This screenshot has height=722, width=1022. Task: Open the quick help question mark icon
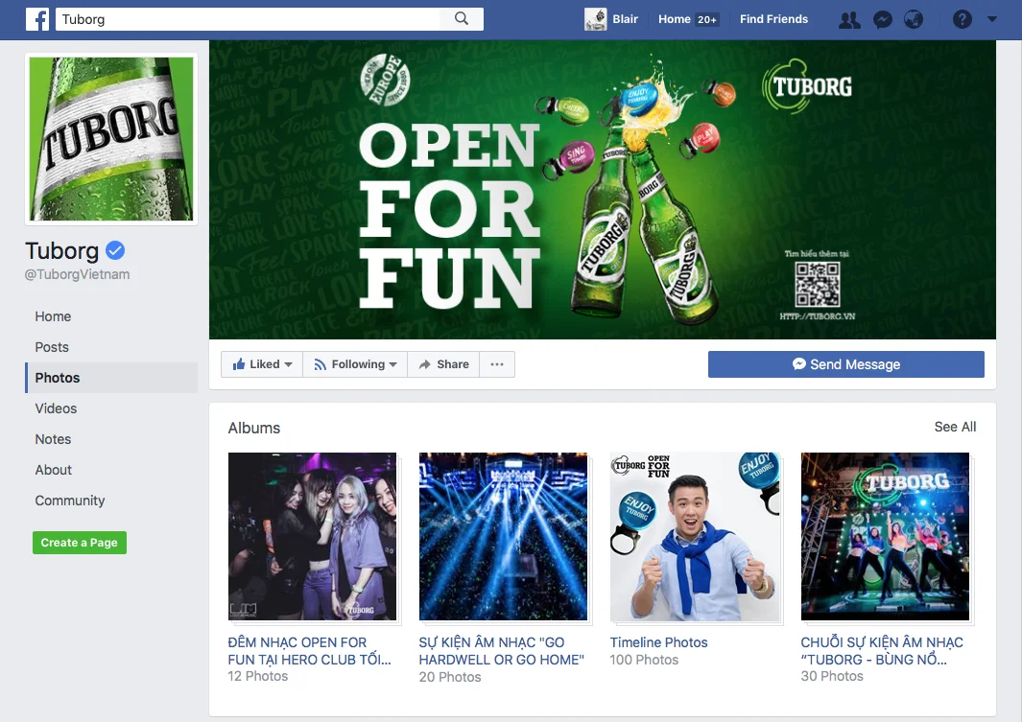click(x=963, y=19)
